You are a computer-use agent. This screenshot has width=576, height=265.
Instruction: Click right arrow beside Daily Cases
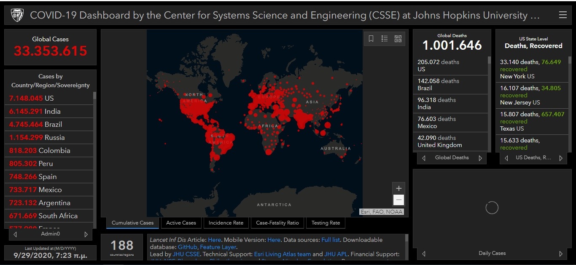point(560,254)
